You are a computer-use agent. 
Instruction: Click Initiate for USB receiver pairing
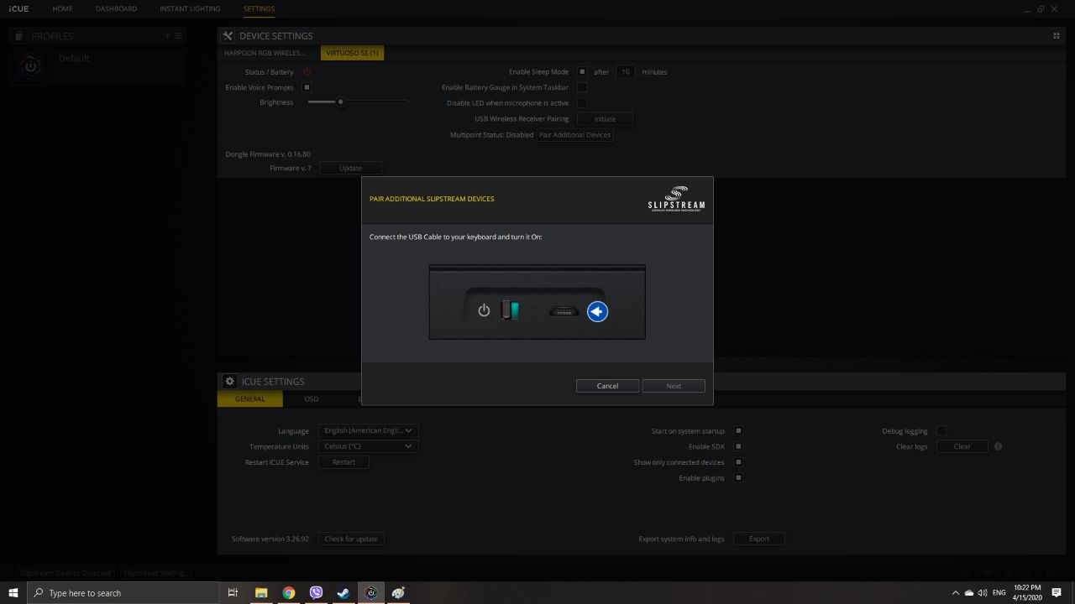point(605,119)
